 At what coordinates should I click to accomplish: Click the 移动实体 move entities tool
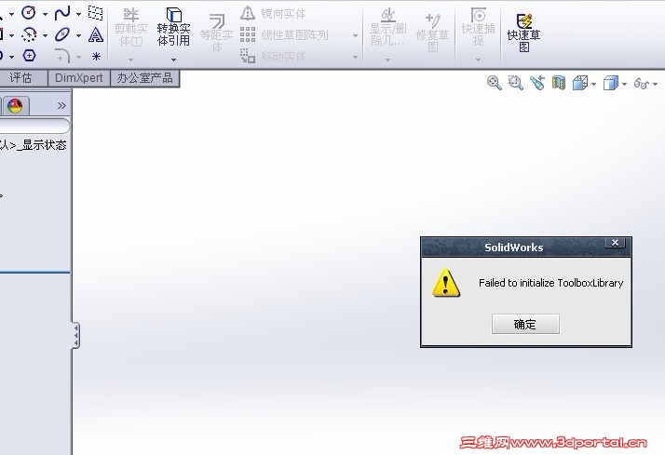pyautogui.click(x=273, y=56)
